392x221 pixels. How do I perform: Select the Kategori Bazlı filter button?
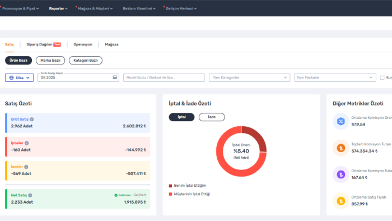pos(86,61)
